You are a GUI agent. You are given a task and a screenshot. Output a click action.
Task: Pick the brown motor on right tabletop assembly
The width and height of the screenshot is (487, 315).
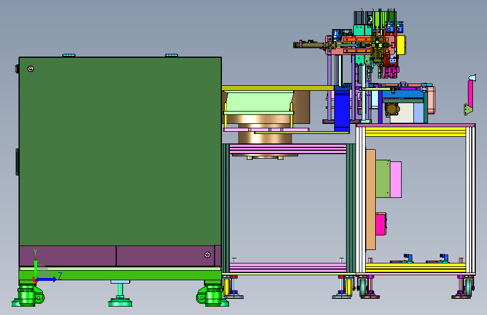point(392,109)
